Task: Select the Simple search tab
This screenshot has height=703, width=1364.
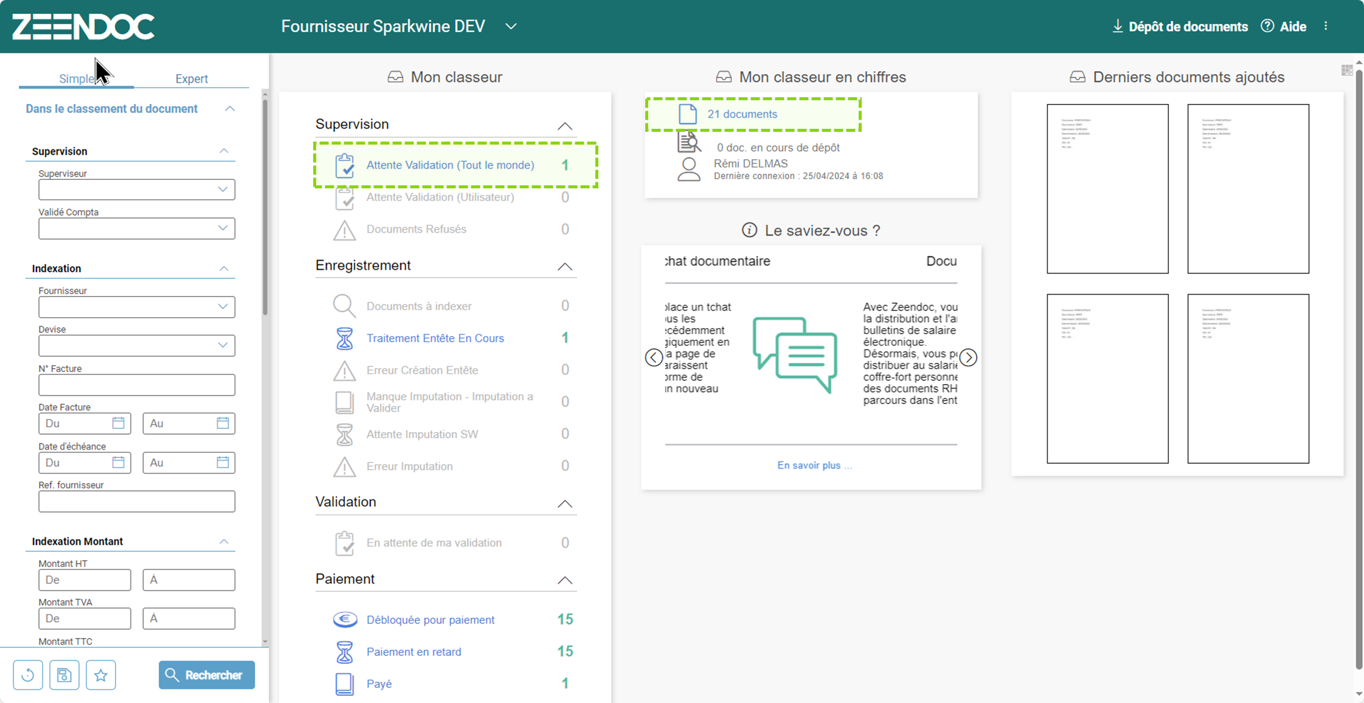Action: click(76, 78)
